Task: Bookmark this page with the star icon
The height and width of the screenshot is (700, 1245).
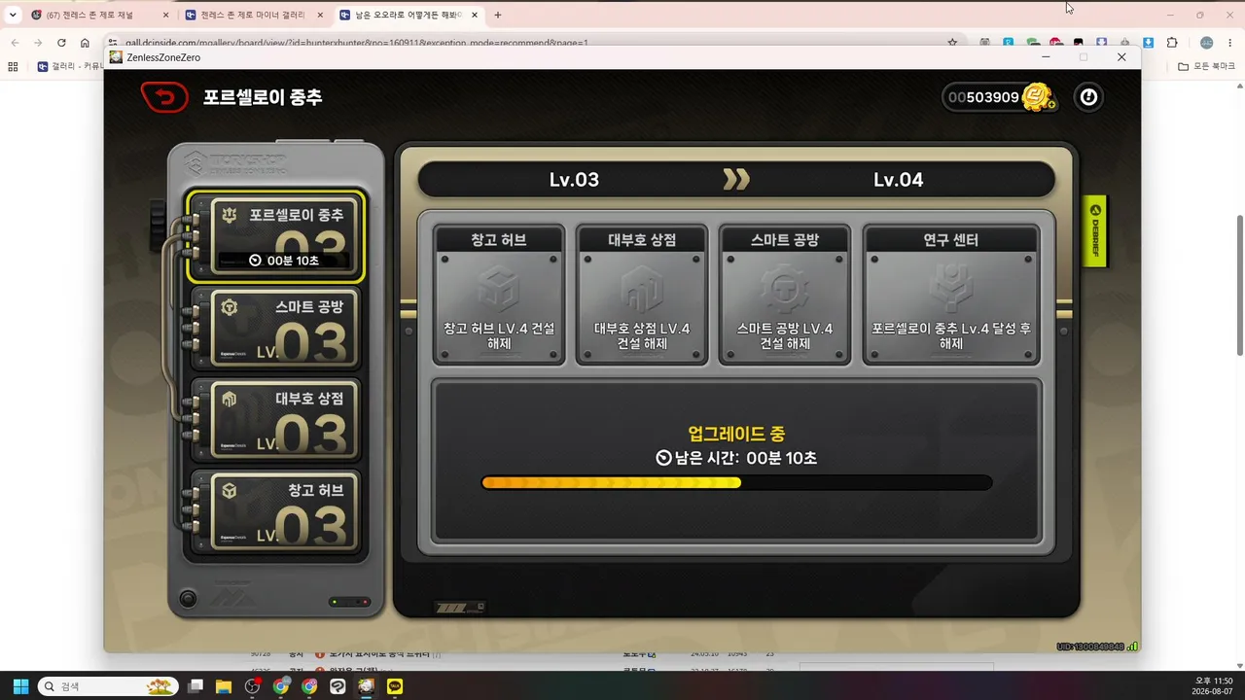Action: coord(952,43)
